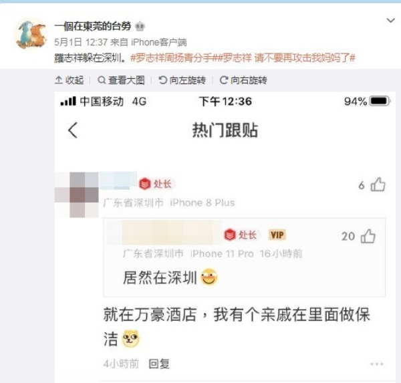Like the quoted comment with 20 likes
The image size is (401, 383).
(368, 236)
